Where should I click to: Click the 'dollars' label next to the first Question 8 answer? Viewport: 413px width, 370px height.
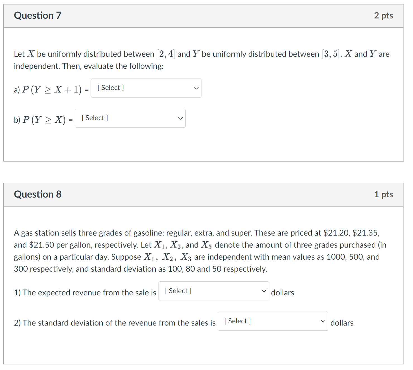(x=282, y=293)
